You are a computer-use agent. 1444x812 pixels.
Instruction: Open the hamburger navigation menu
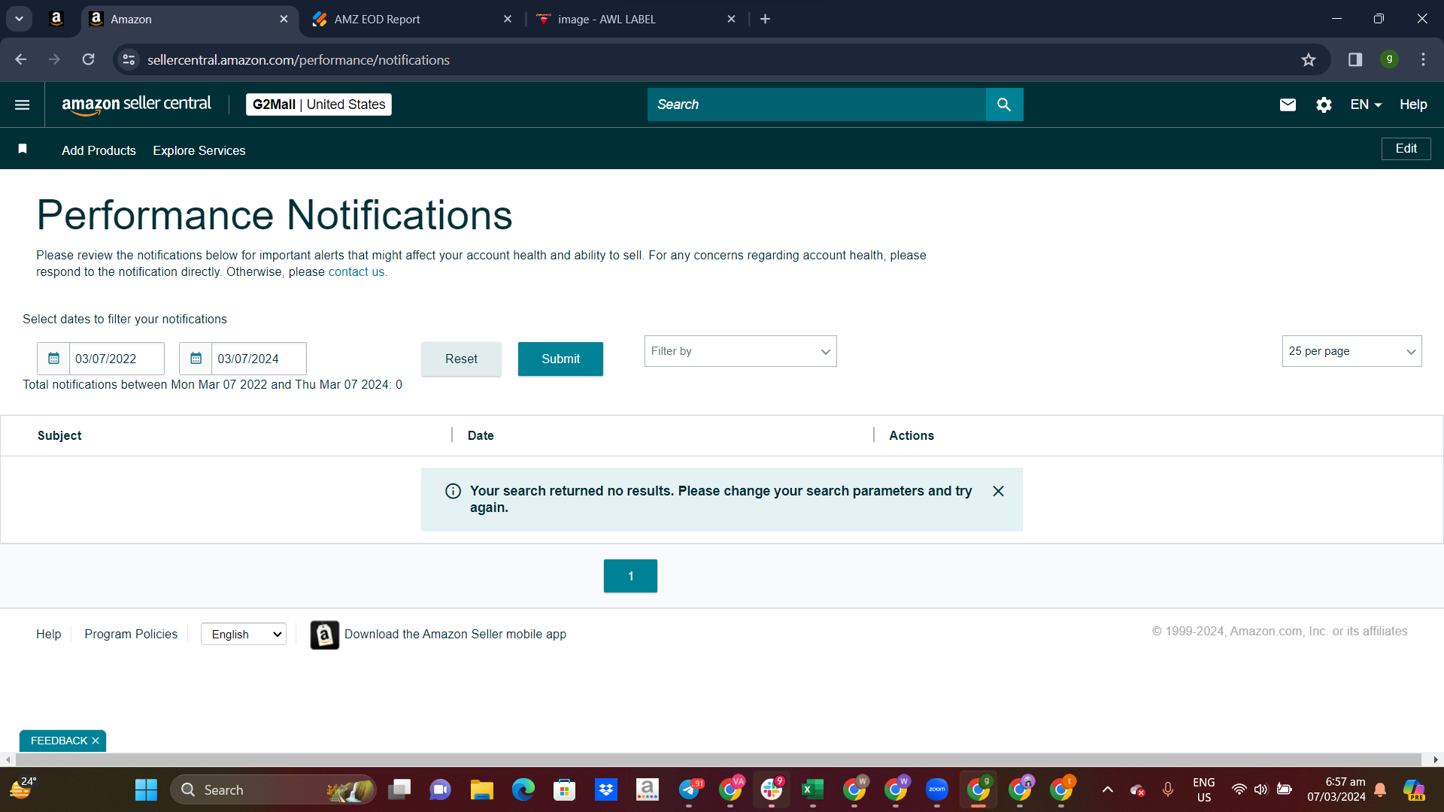[22, 105]
